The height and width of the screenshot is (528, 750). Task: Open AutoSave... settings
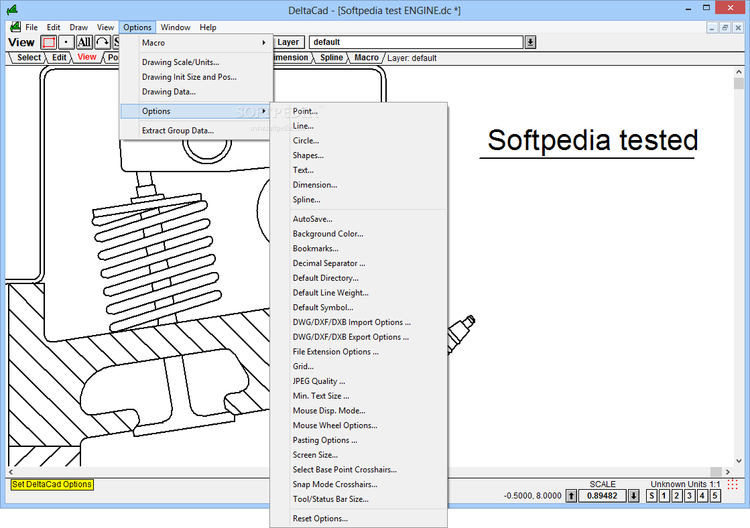click(x=359, y=219)
